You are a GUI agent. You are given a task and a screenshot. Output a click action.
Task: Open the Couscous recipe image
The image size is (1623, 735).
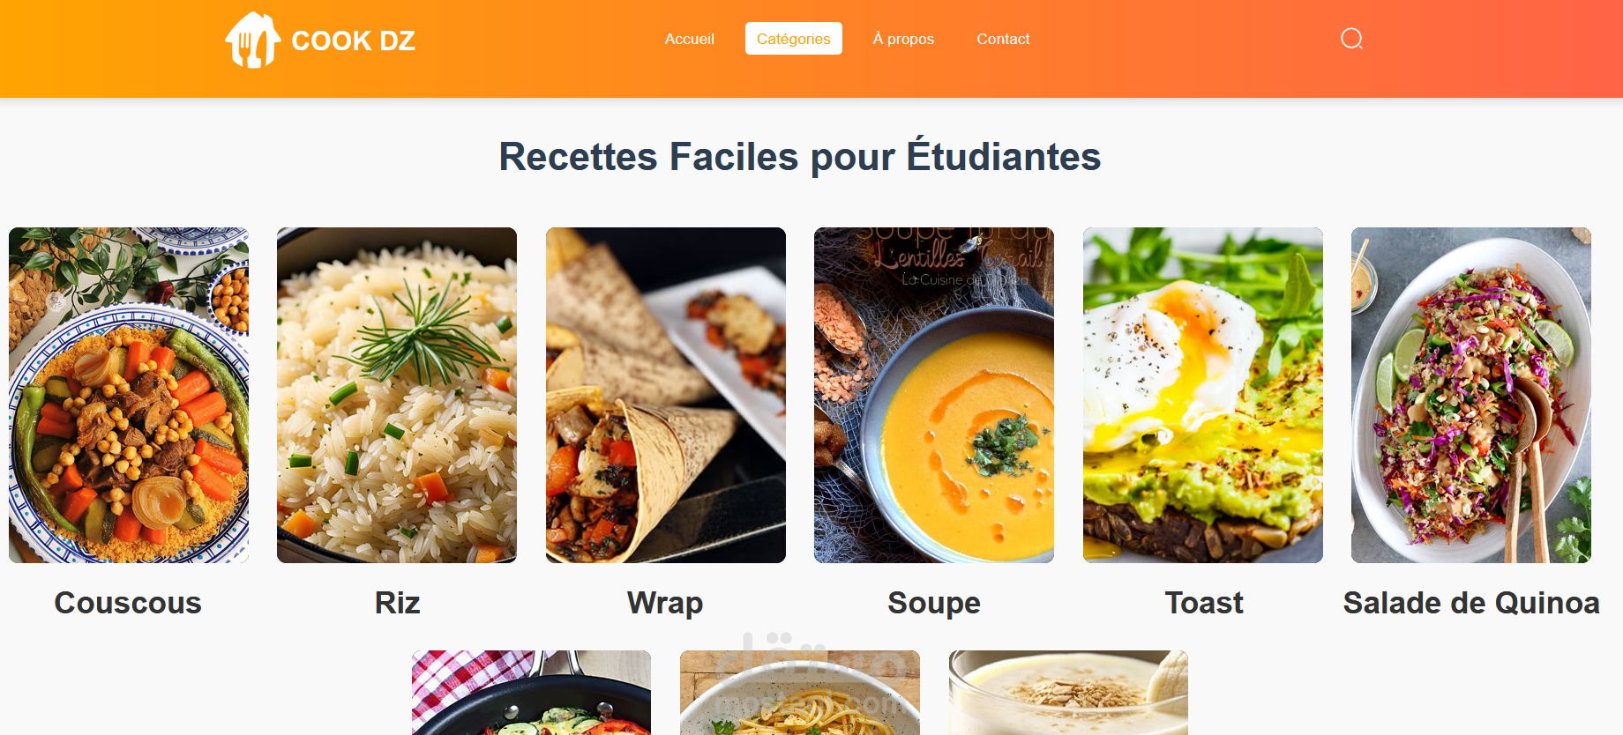coord(129,395)
